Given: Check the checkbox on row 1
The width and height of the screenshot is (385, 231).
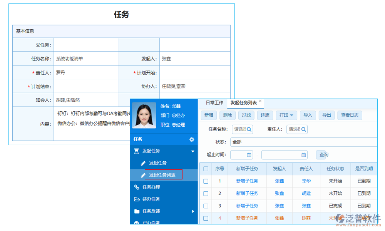Looking at the screenshot, I should pyautogui.click(x=206, y=181).
